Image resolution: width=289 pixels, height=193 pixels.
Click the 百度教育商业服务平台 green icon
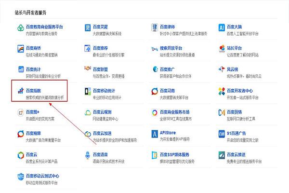point(21,28)
